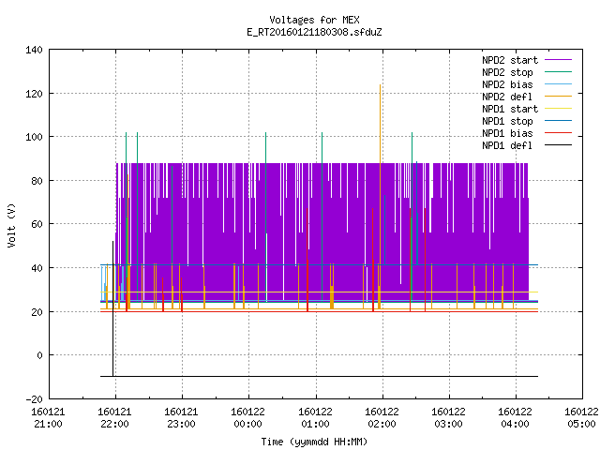This screenshot has width=600, height=450.
Task: Select the 'NPD2 defl' legend label
Action: pyautogui.click(x=507, y=97)
